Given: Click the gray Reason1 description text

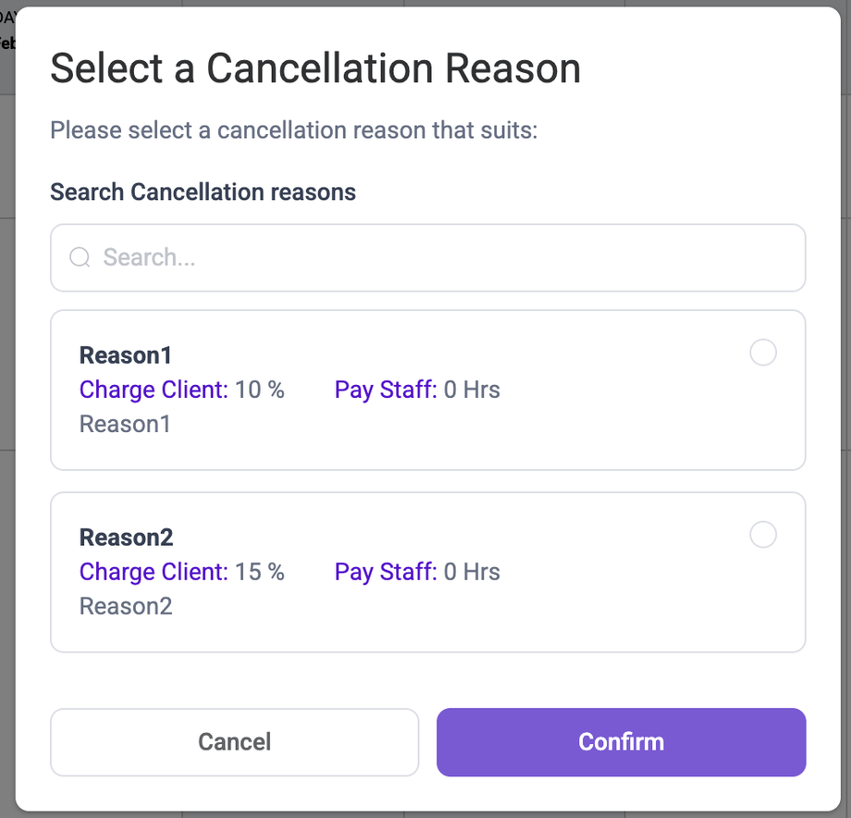Looking at the screenshot, I should click(126, 424).
